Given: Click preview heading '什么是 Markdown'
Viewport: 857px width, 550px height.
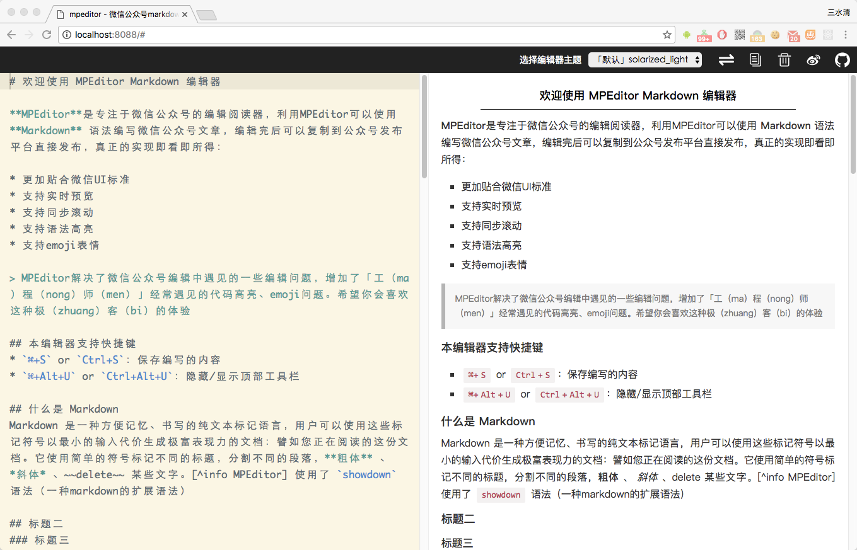Looking at the screenshot, I should tap(488, 421).
